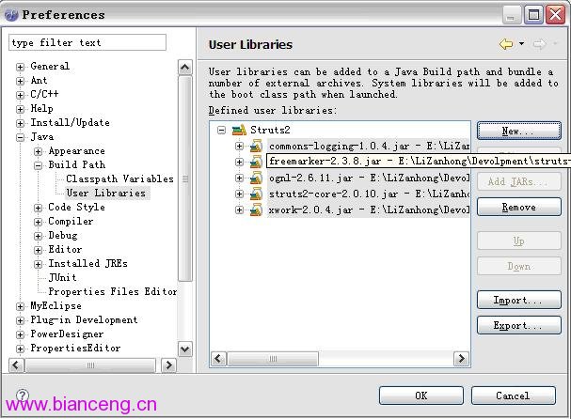Click the tree scroll up arrow
Image resolution: width=571 pixels, height=419 pixels.
185,68
